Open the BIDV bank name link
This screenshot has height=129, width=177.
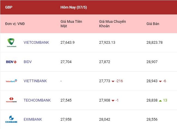[28, 62]
